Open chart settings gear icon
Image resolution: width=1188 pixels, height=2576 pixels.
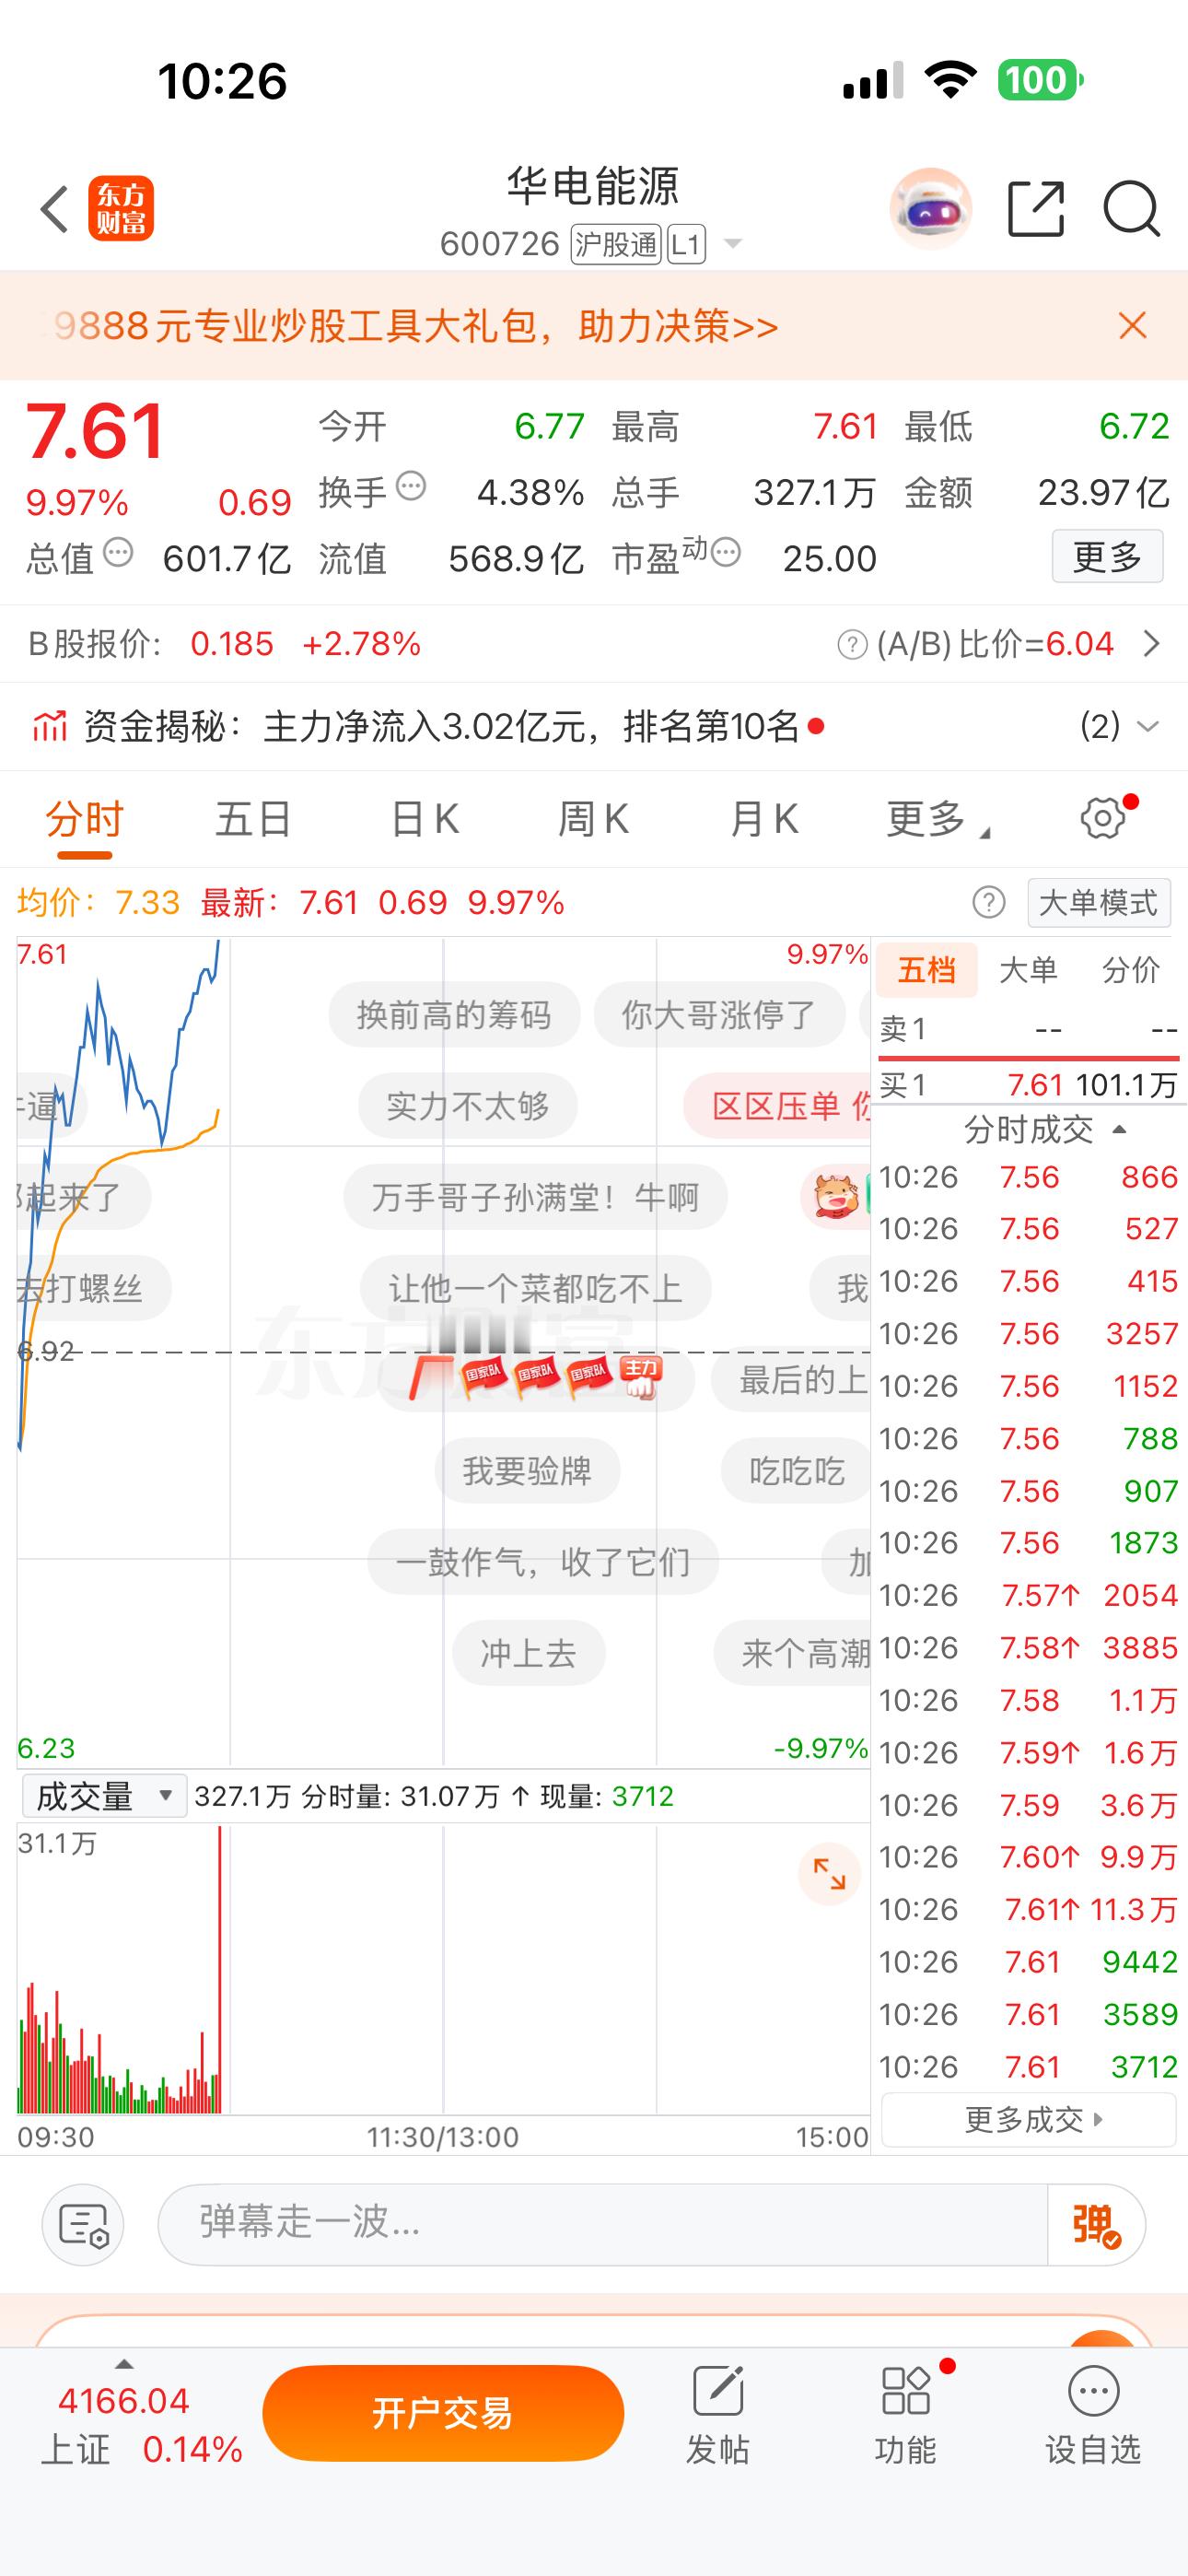(x=1103, y=818)
